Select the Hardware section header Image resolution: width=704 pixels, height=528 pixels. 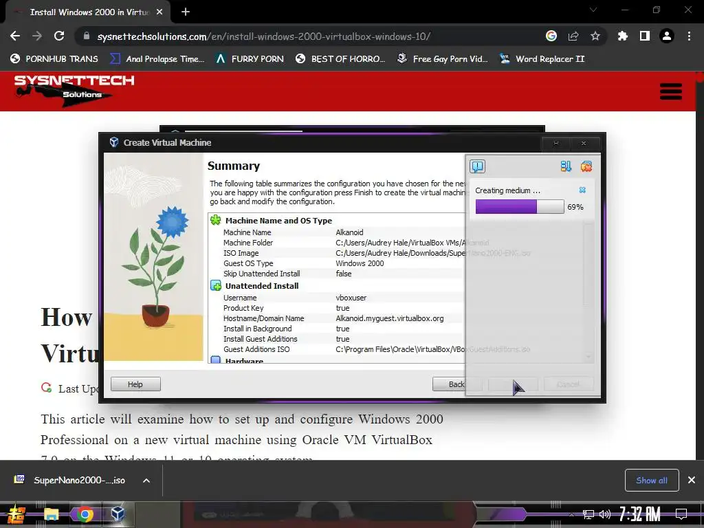(244, 360)
